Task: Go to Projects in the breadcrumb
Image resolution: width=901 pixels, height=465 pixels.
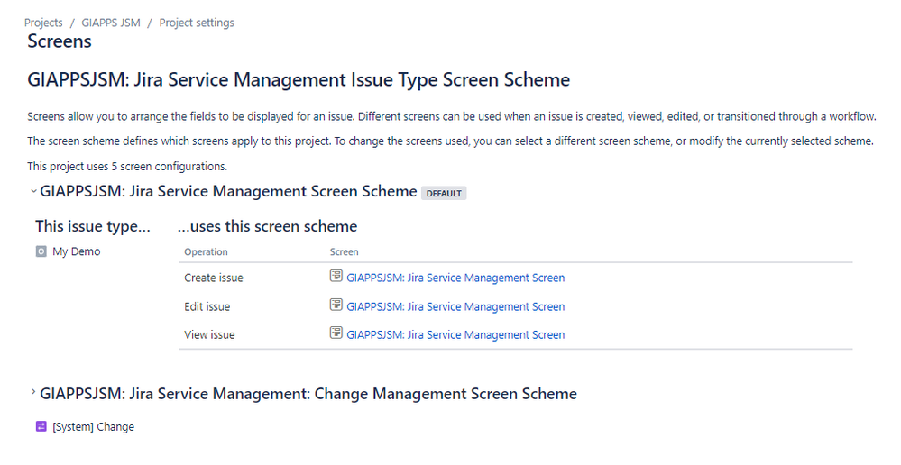Action: (x=43, y=23)
